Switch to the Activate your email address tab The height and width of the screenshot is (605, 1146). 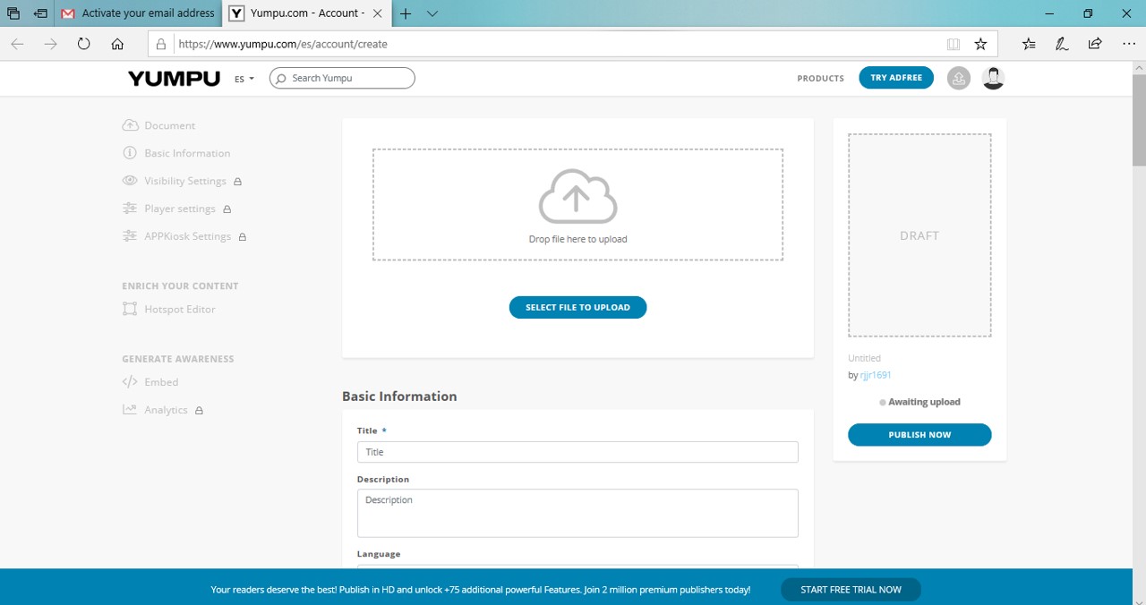click(x=139, y=13)
